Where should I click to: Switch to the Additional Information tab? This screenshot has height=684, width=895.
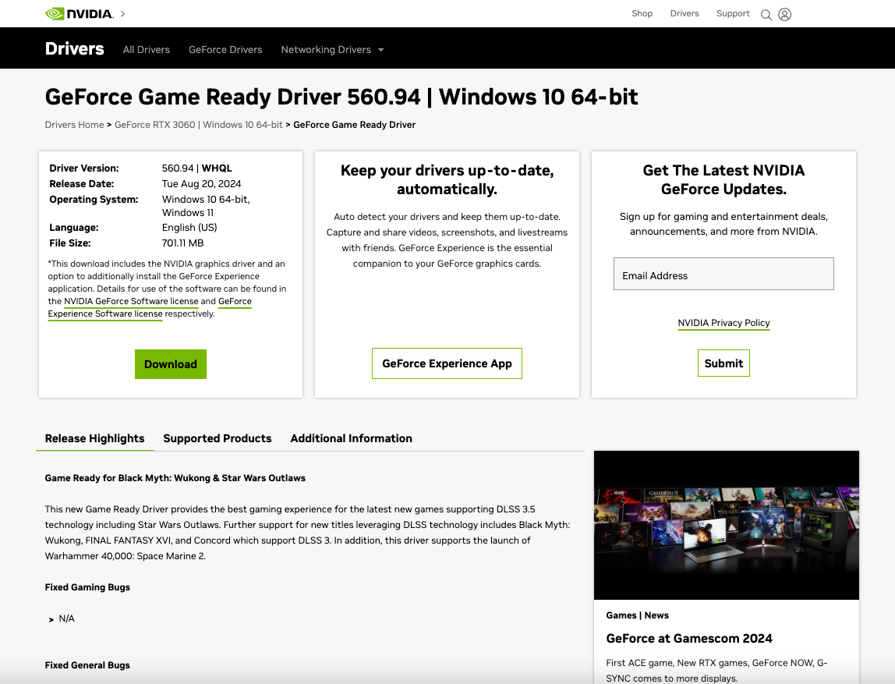(x=351, y=438)
